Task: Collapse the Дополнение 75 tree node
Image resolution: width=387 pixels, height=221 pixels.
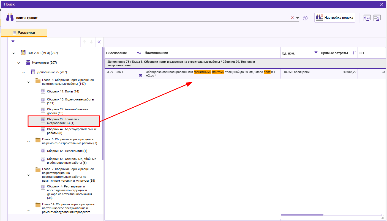Action: 24,73
